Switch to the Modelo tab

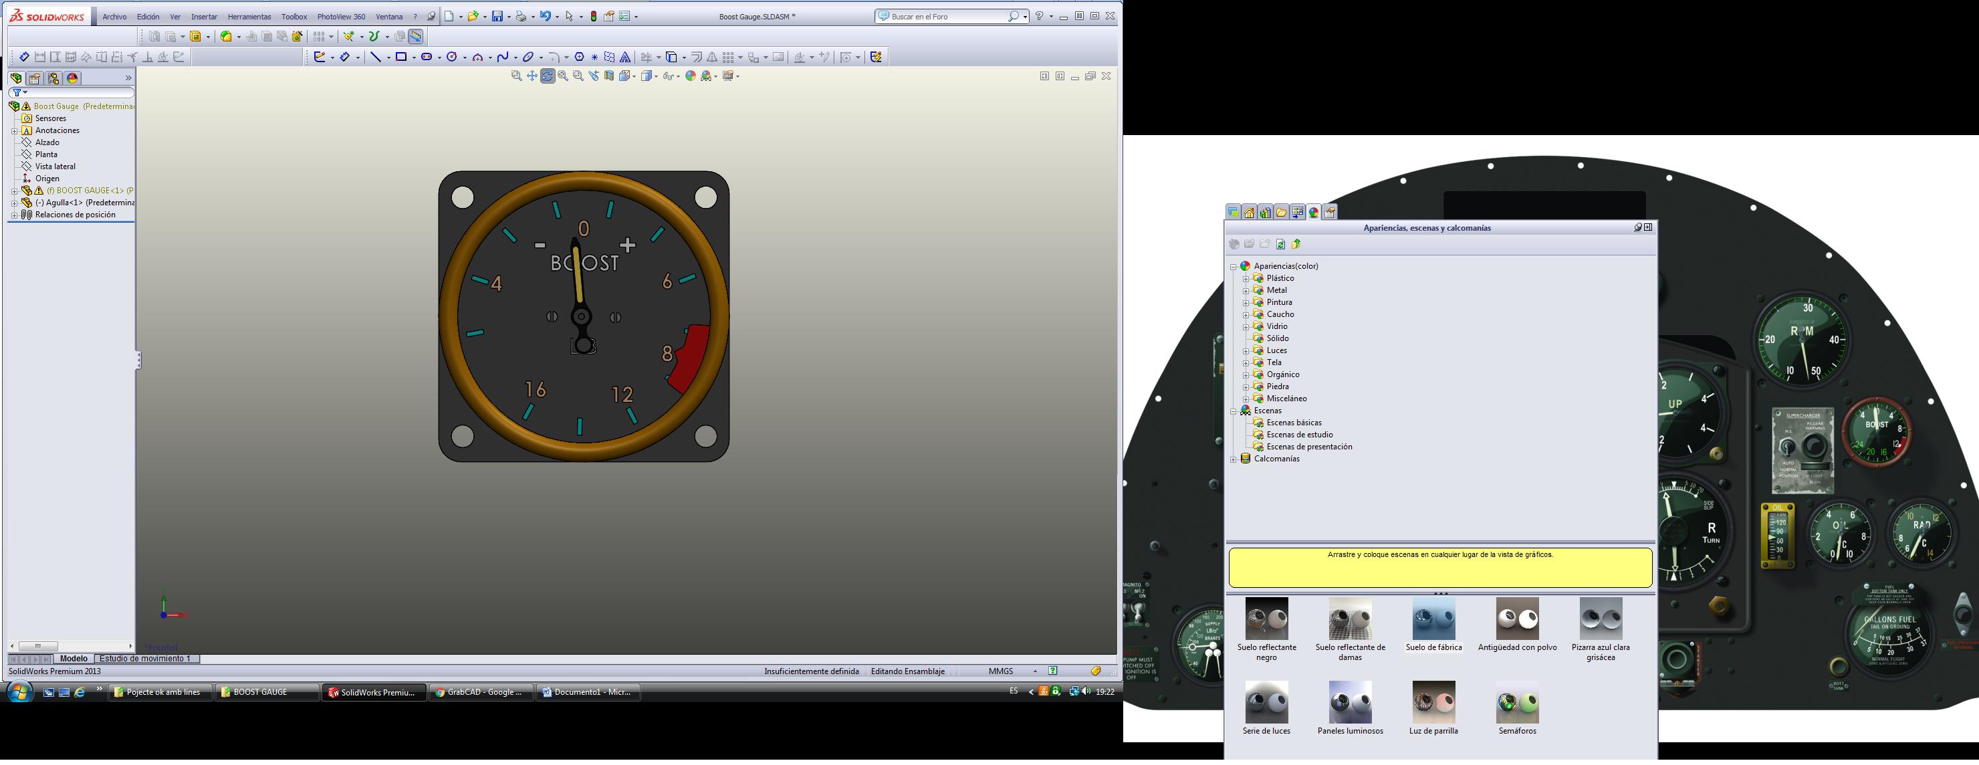(74, 658)
